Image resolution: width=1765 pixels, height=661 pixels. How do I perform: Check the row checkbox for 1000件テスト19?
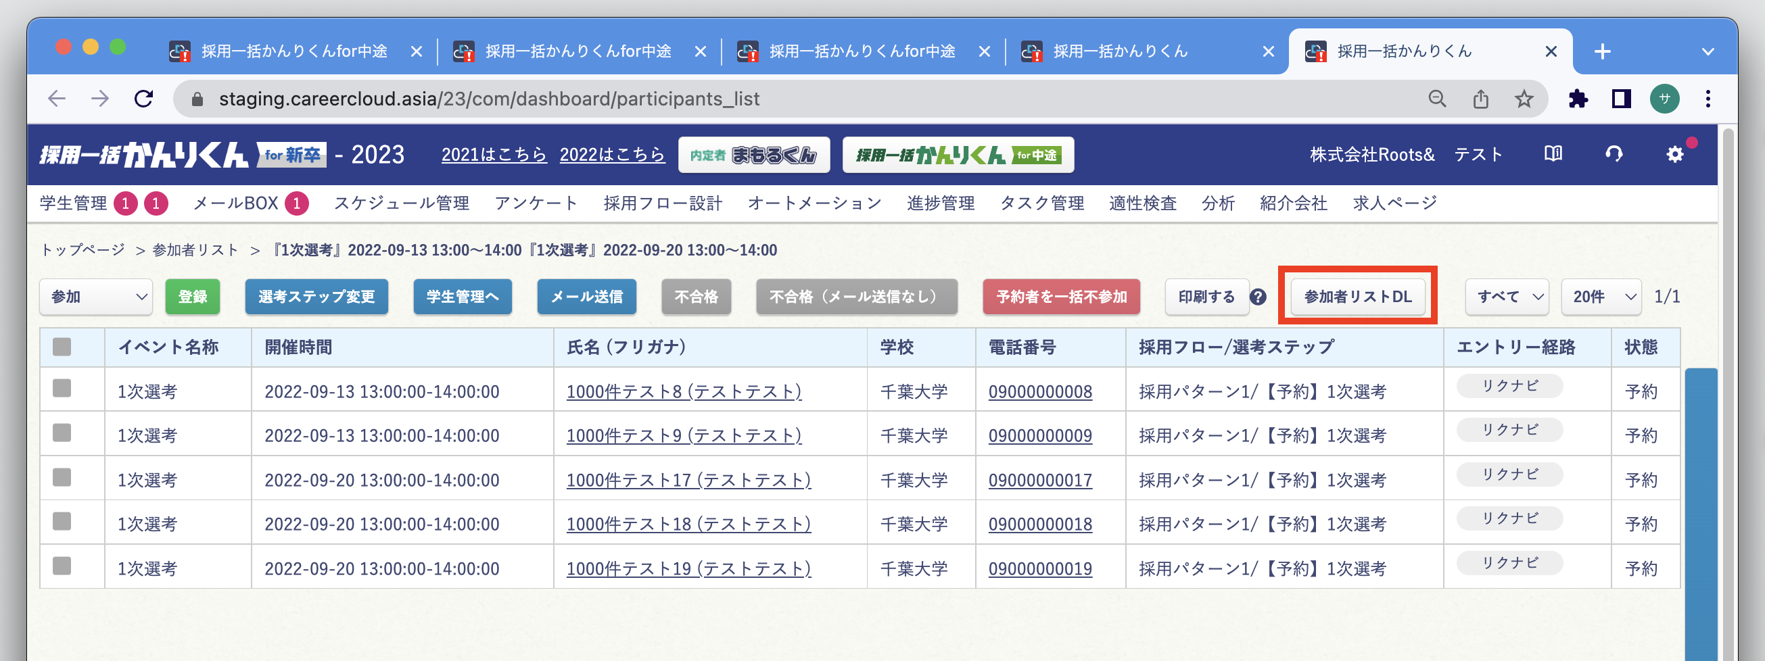(x=62, y=567)
